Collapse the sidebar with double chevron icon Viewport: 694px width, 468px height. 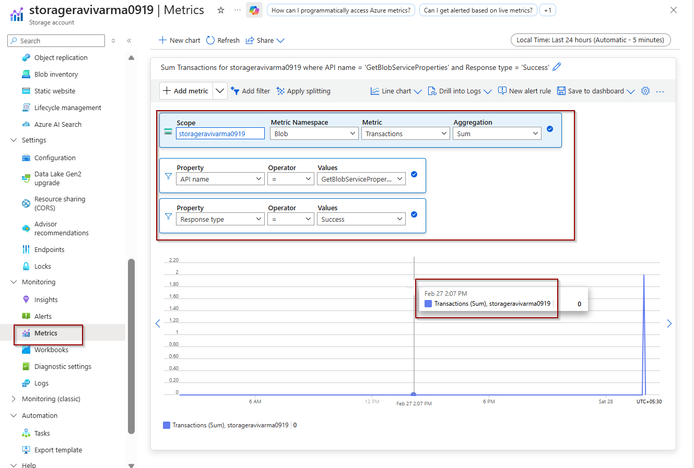(x=129, y=41)
